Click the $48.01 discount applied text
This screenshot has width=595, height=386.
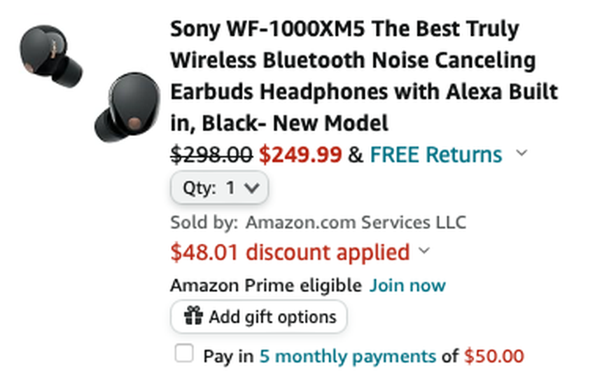pyautogui.click(x=290, y=251)
